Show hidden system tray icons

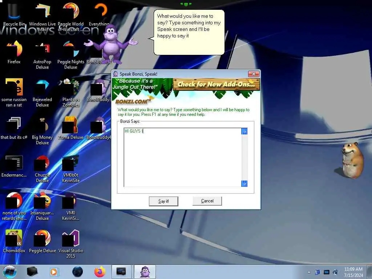[309, 272]
